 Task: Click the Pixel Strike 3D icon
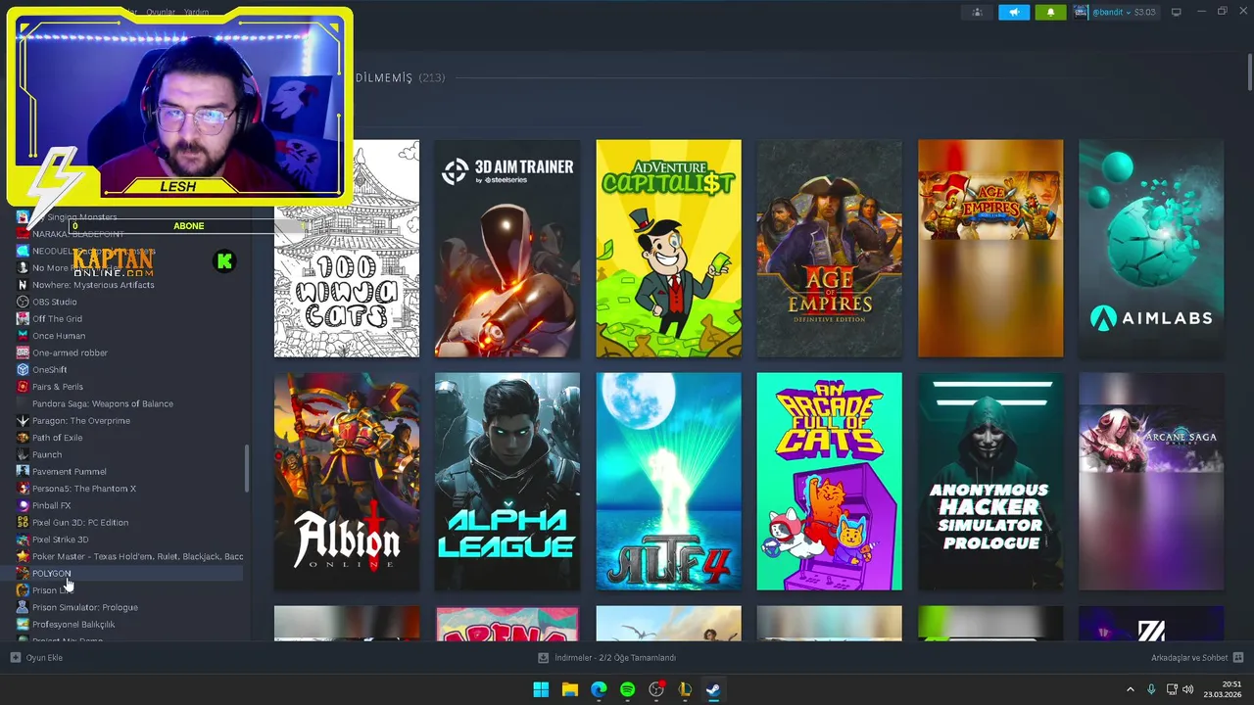[23, 540]
